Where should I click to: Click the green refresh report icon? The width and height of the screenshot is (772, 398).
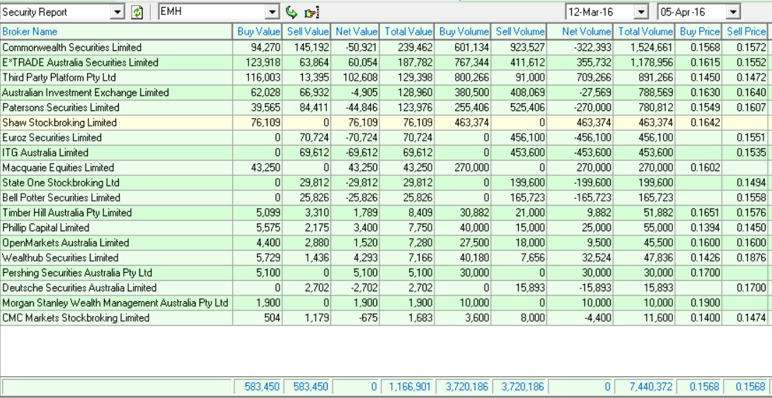[137, 12]
